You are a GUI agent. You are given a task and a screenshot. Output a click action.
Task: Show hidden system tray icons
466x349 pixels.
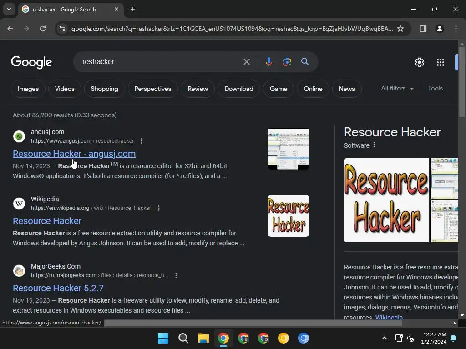384,338
